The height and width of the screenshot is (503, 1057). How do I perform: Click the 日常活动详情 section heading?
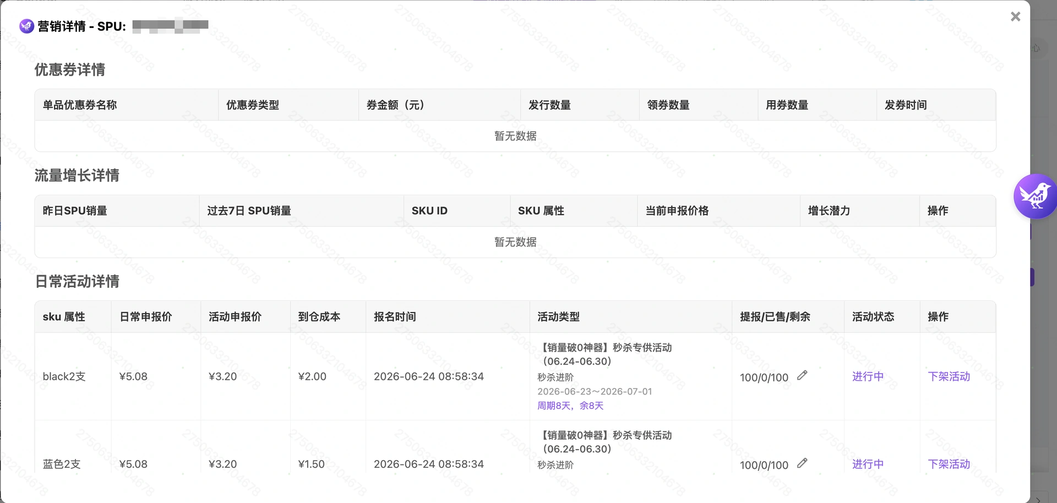77,281
